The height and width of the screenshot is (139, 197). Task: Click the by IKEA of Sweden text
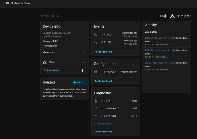52,36
